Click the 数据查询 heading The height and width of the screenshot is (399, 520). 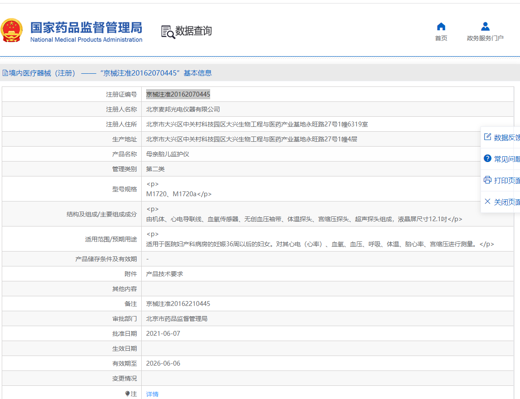click(194, 31)
